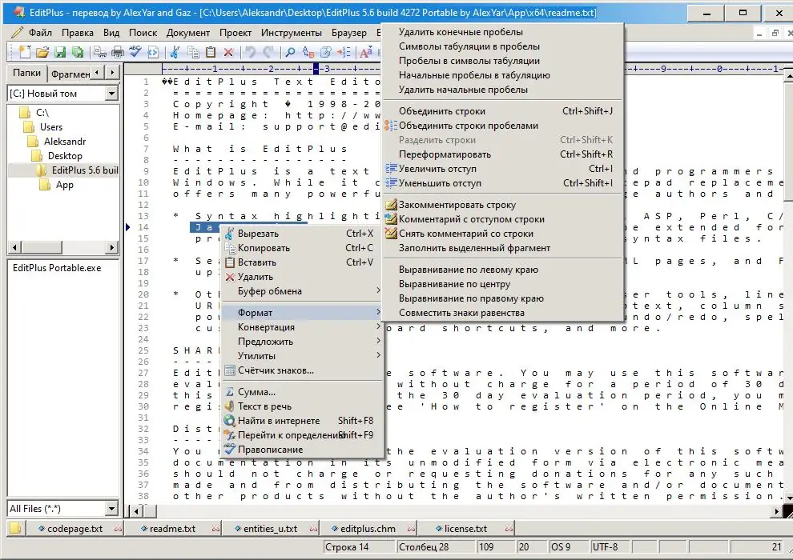Image resolution: width=793 pixels, height=560 pixels.
Task: Select the 'Aleksandr' folder in the tree
Action: pyautogui.click(x=65, y=142)
